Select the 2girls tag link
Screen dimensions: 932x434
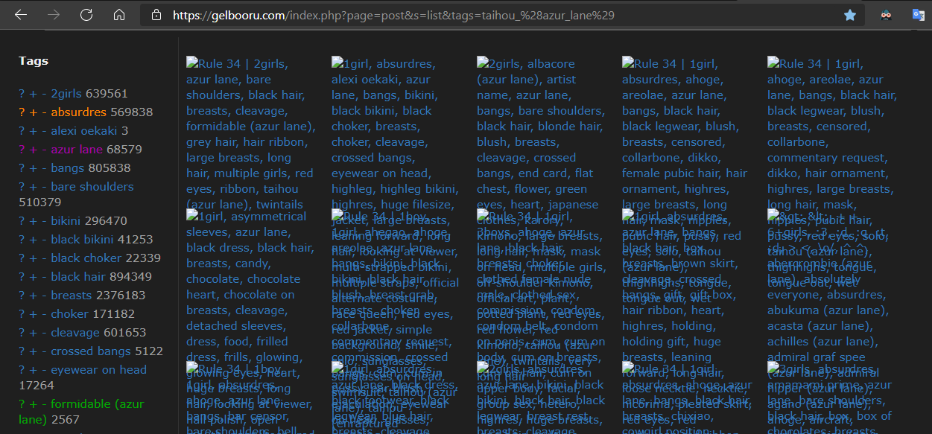(68, 93)
